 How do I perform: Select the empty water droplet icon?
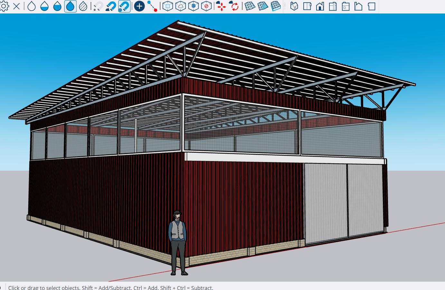[x=32, y=6]
